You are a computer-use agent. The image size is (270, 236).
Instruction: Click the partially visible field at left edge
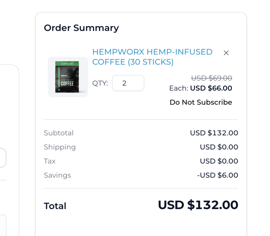point(3,158)
